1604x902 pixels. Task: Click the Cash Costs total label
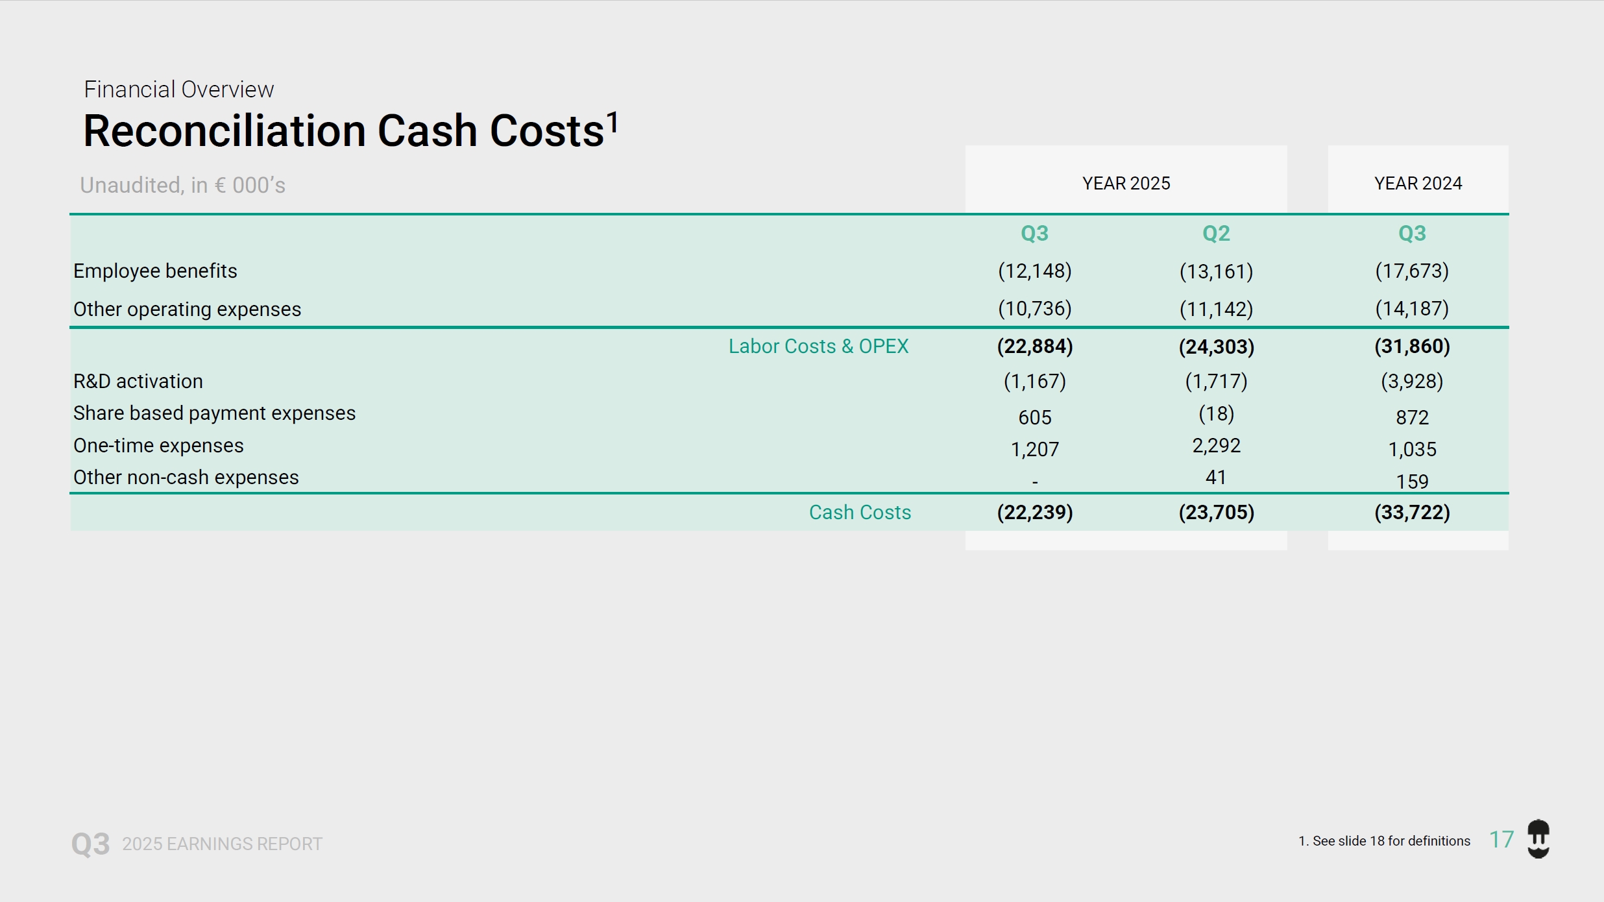point(859,513)
